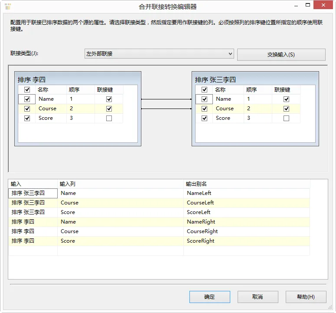Uncheck Score column in 排序 李四 table

click(x=27, y=118)
